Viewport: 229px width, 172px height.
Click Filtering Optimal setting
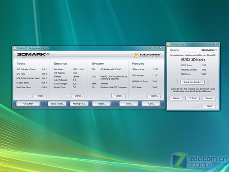[x=66, y=77]
